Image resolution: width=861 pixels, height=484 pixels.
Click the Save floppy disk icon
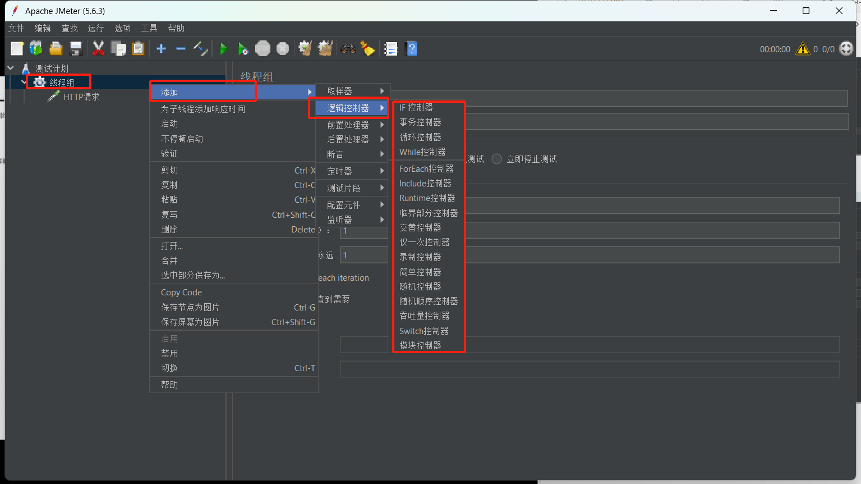click(x=76, y=49)
